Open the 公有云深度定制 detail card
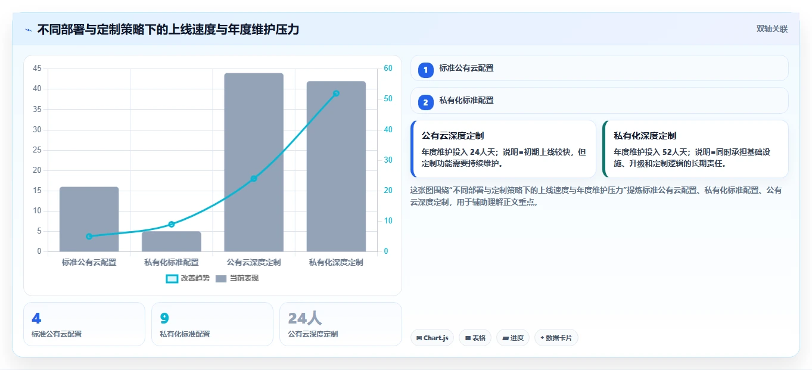 click(503, 149)
